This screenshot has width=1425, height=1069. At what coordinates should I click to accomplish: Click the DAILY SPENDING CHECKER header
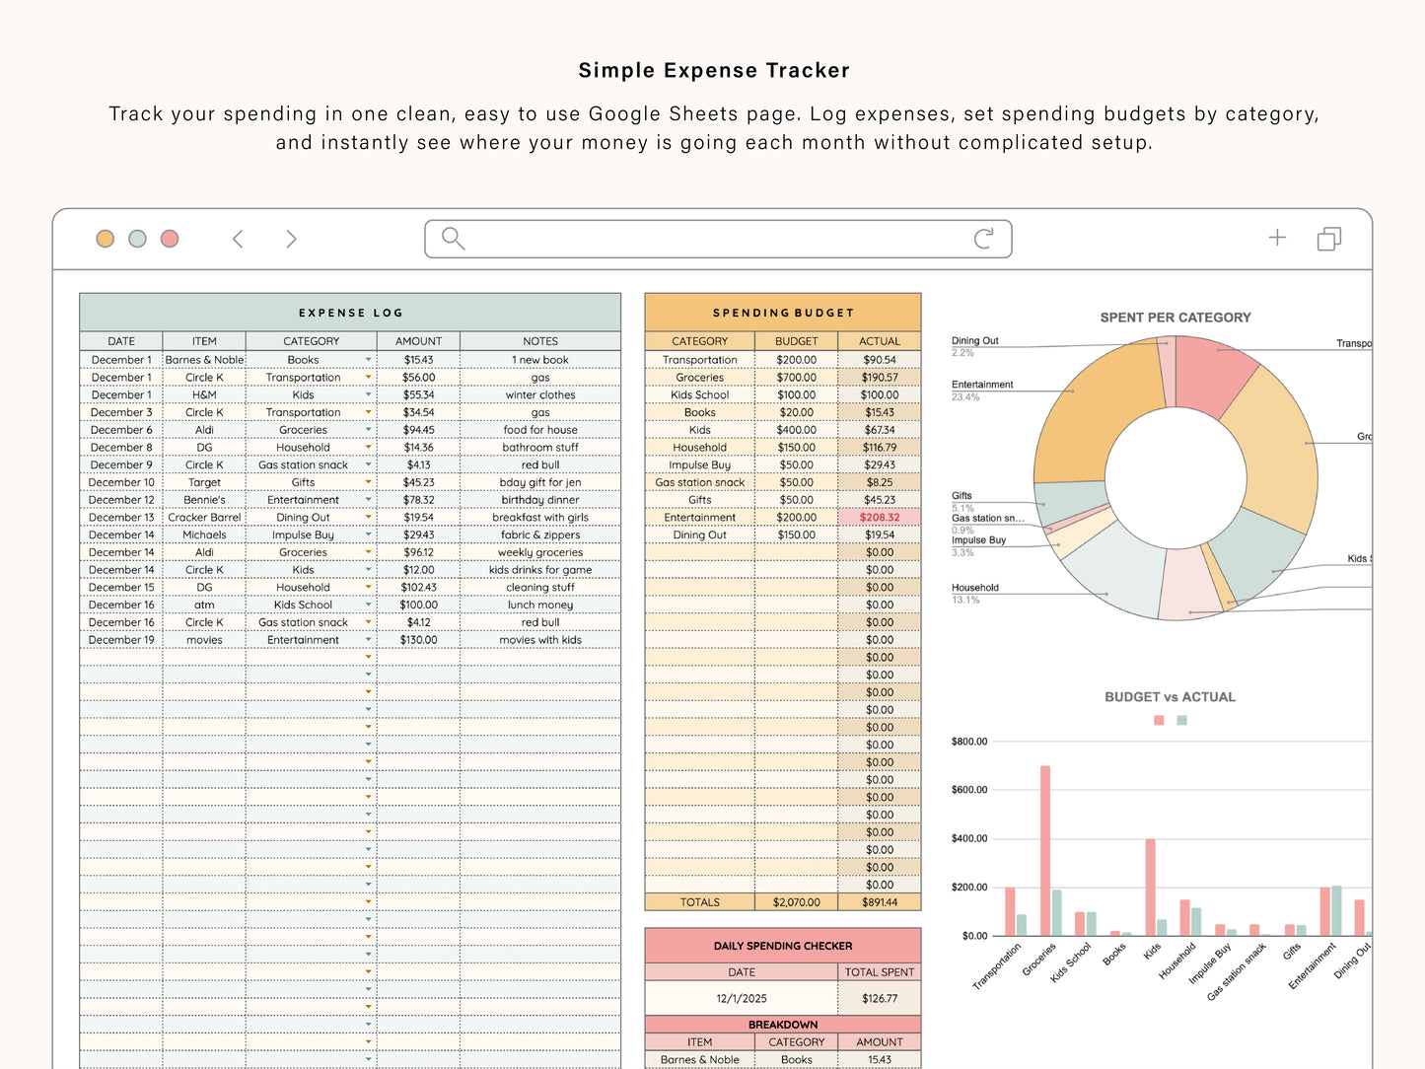782,945
